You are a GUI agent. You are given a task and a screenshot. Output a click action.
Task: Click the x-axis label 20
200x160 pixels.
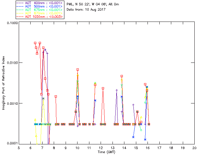194,148
